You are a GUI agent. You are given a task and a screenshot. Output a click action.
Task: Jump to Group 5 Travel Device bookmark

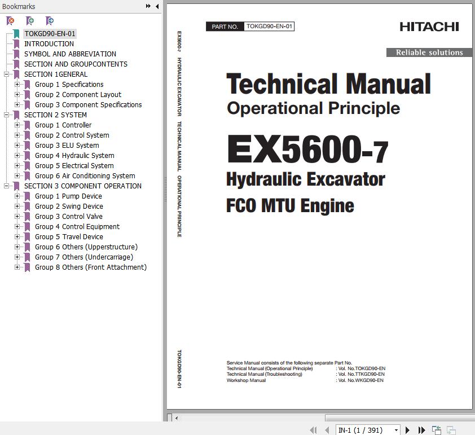69,236
